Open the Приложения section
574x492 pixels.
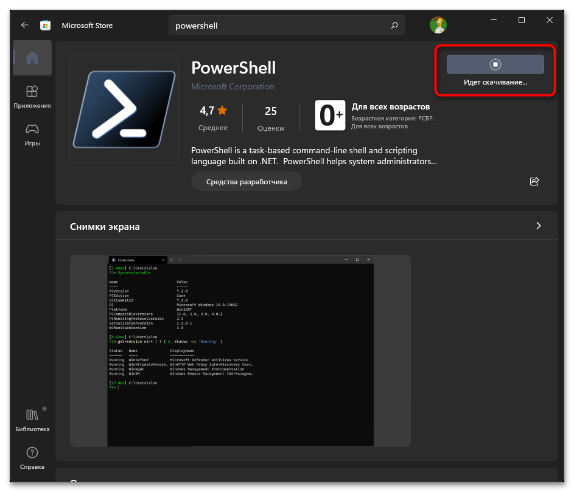pos(32,97)
